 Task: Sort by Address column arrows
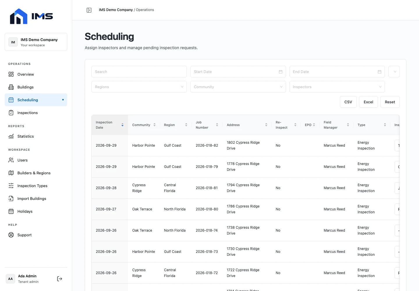(x=266, y=125)
